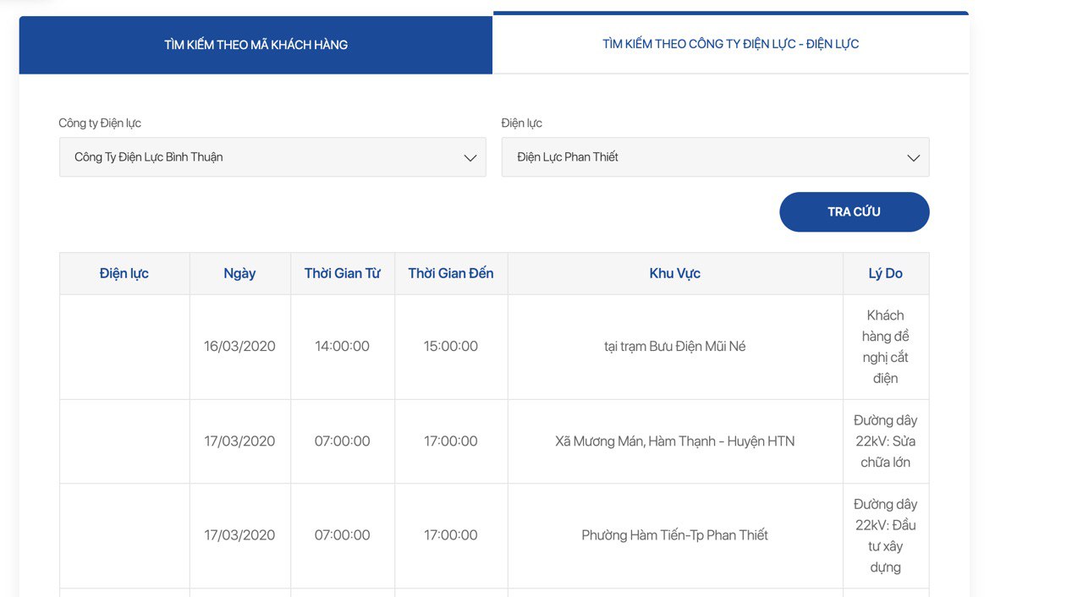
Task: Select date 17/03/2020 in Mương Mán row
Action: tap(239, 441)
